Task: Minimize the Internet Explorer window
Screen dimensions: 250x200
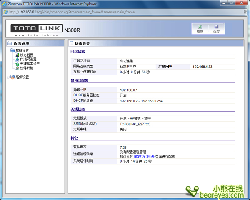Action: coord(224,3)
